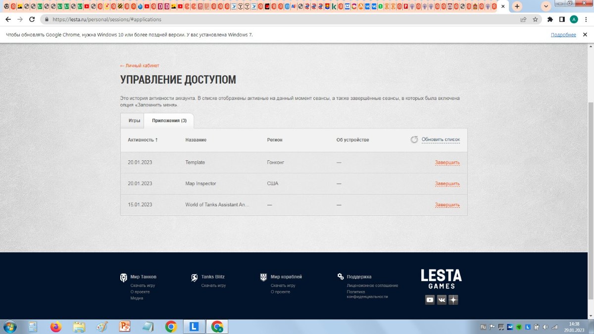Reload the page using browser reload button

pos(32,19)
